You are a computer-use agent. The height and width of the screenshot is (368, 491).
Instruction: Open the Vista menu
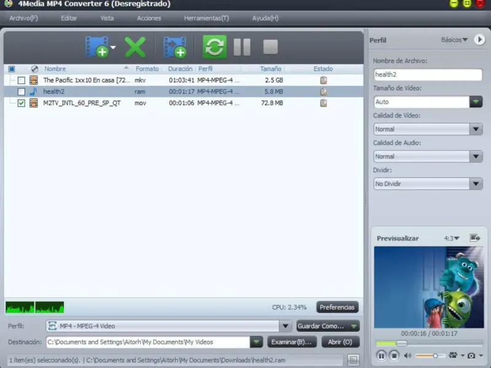click(x=107, y=18)
